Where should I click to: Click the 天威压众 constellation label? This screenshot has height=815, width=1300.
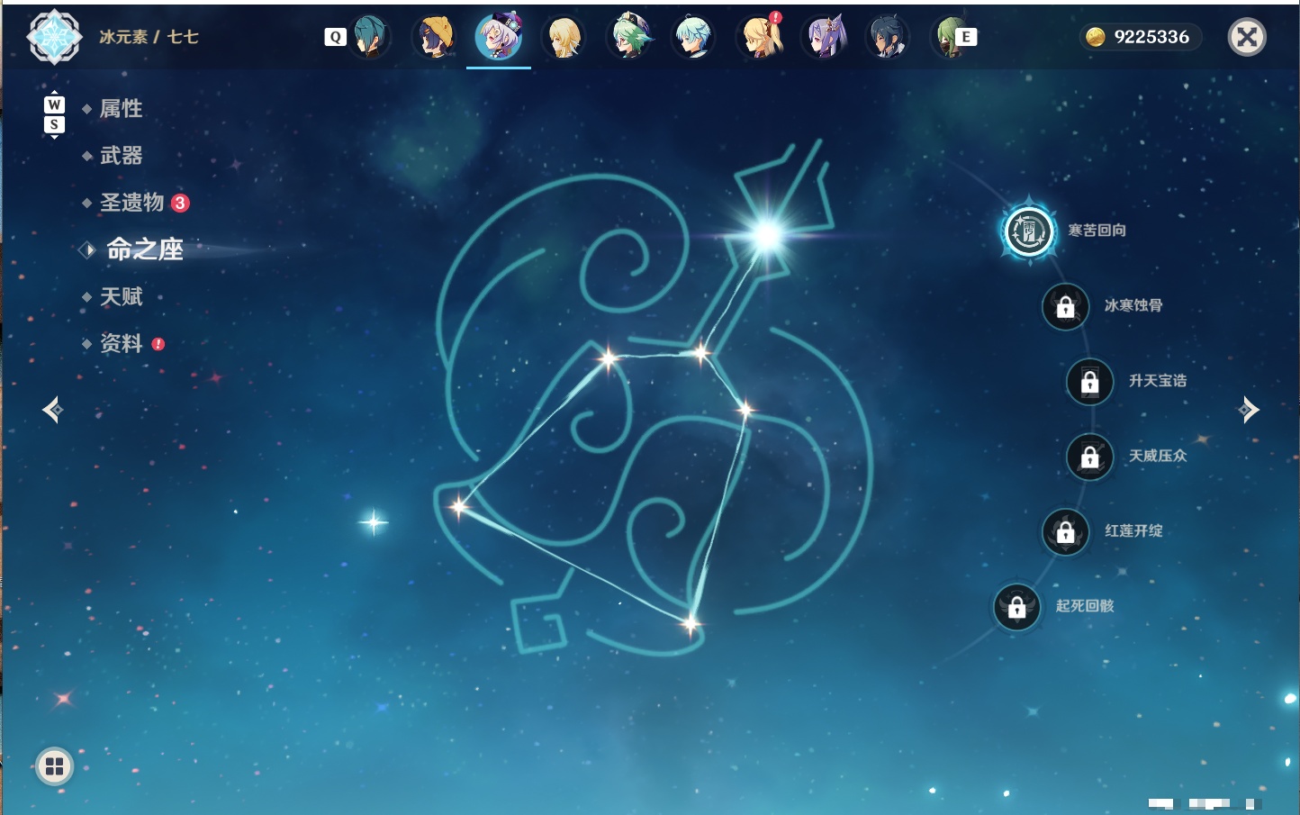[x=1158, y=456]
